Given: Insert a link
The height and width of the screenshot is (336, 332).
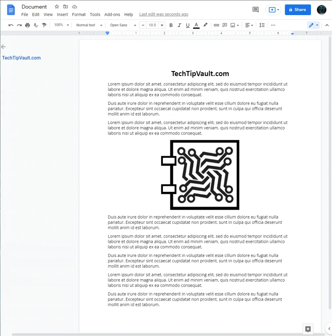Looking at the screenshot, I should (x=216, y=25).
